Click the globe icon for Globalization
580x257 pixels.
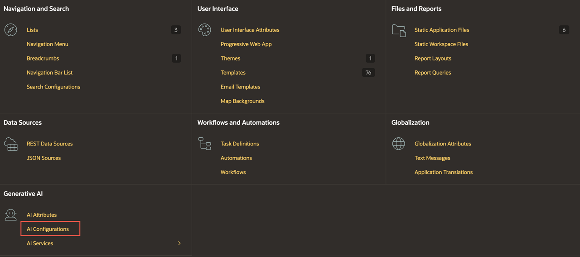pyautogui.click(x=398, y=144)
